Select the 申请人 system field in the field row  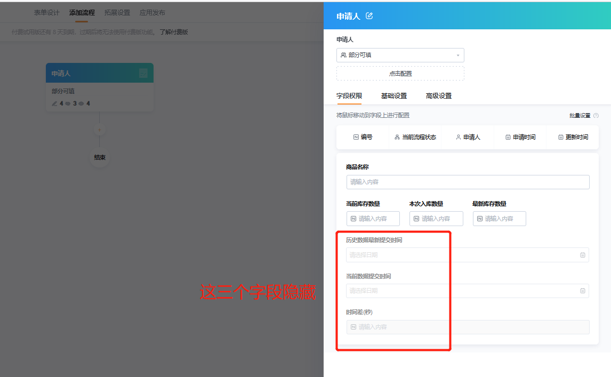[468, 137]
